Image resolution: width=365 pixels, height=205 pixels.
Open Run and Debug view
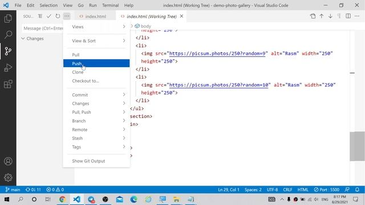[x=8, y=68]
